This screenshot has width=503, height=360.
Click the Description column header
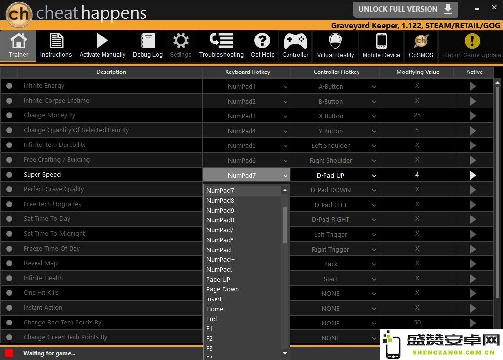(x=111, y=72)
